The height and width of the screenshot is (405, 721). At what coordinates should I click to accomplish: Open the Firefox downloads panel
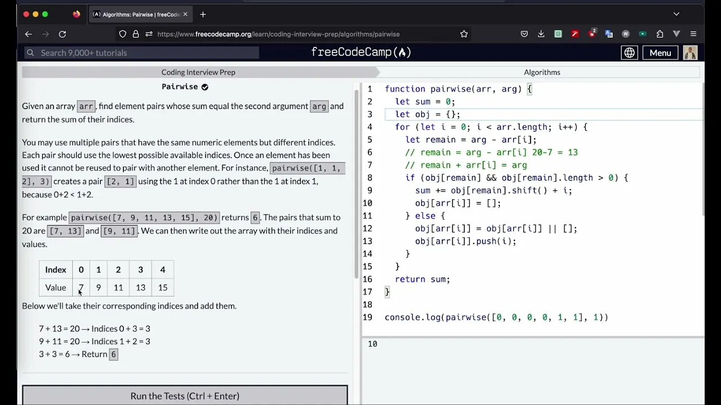click(x=541, y=34)
